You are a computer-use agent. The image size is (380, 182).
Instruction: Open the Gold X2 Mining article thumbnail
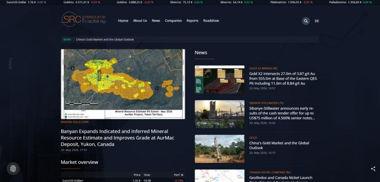pyautogui.click(x=220, y=80)
